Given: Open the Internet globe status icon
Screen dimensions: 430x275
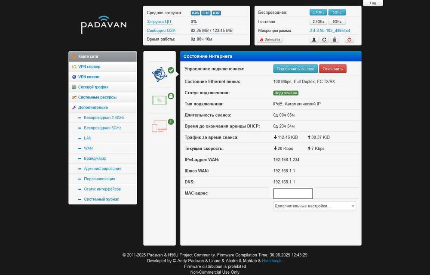Looking at the screenshot, I should 160,74.
